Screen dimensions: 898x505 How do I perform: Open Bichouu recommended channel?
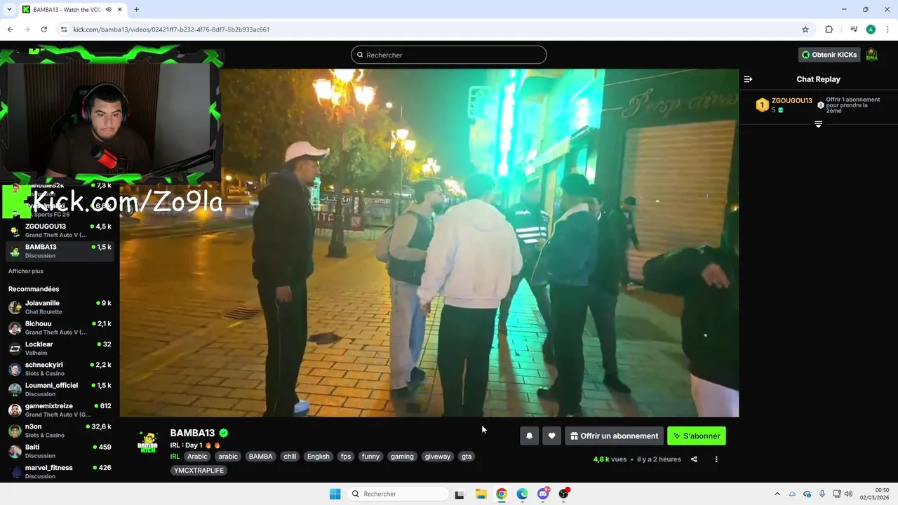tap(60, 328)
